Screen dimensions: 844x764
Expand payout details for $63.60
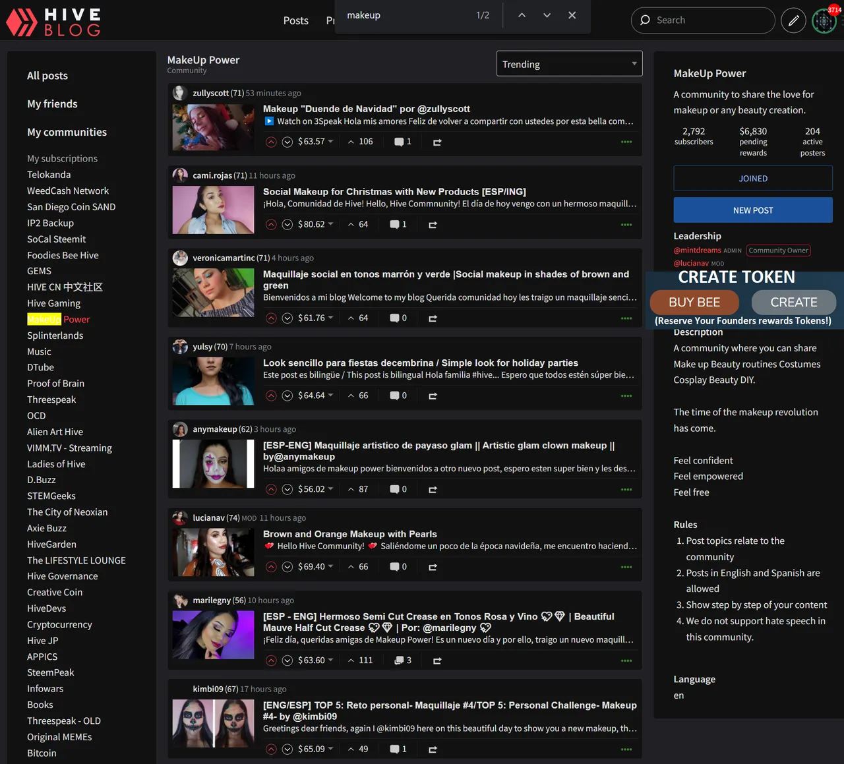pos(316,661)
